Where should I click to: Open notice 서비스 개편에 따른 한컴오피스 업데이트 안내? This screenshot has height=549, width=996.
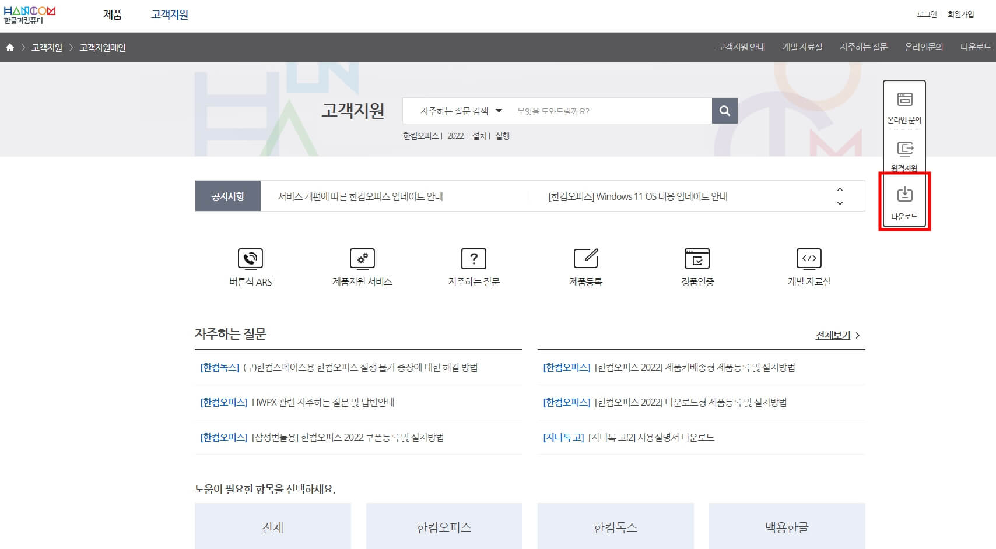click(360, 196)
